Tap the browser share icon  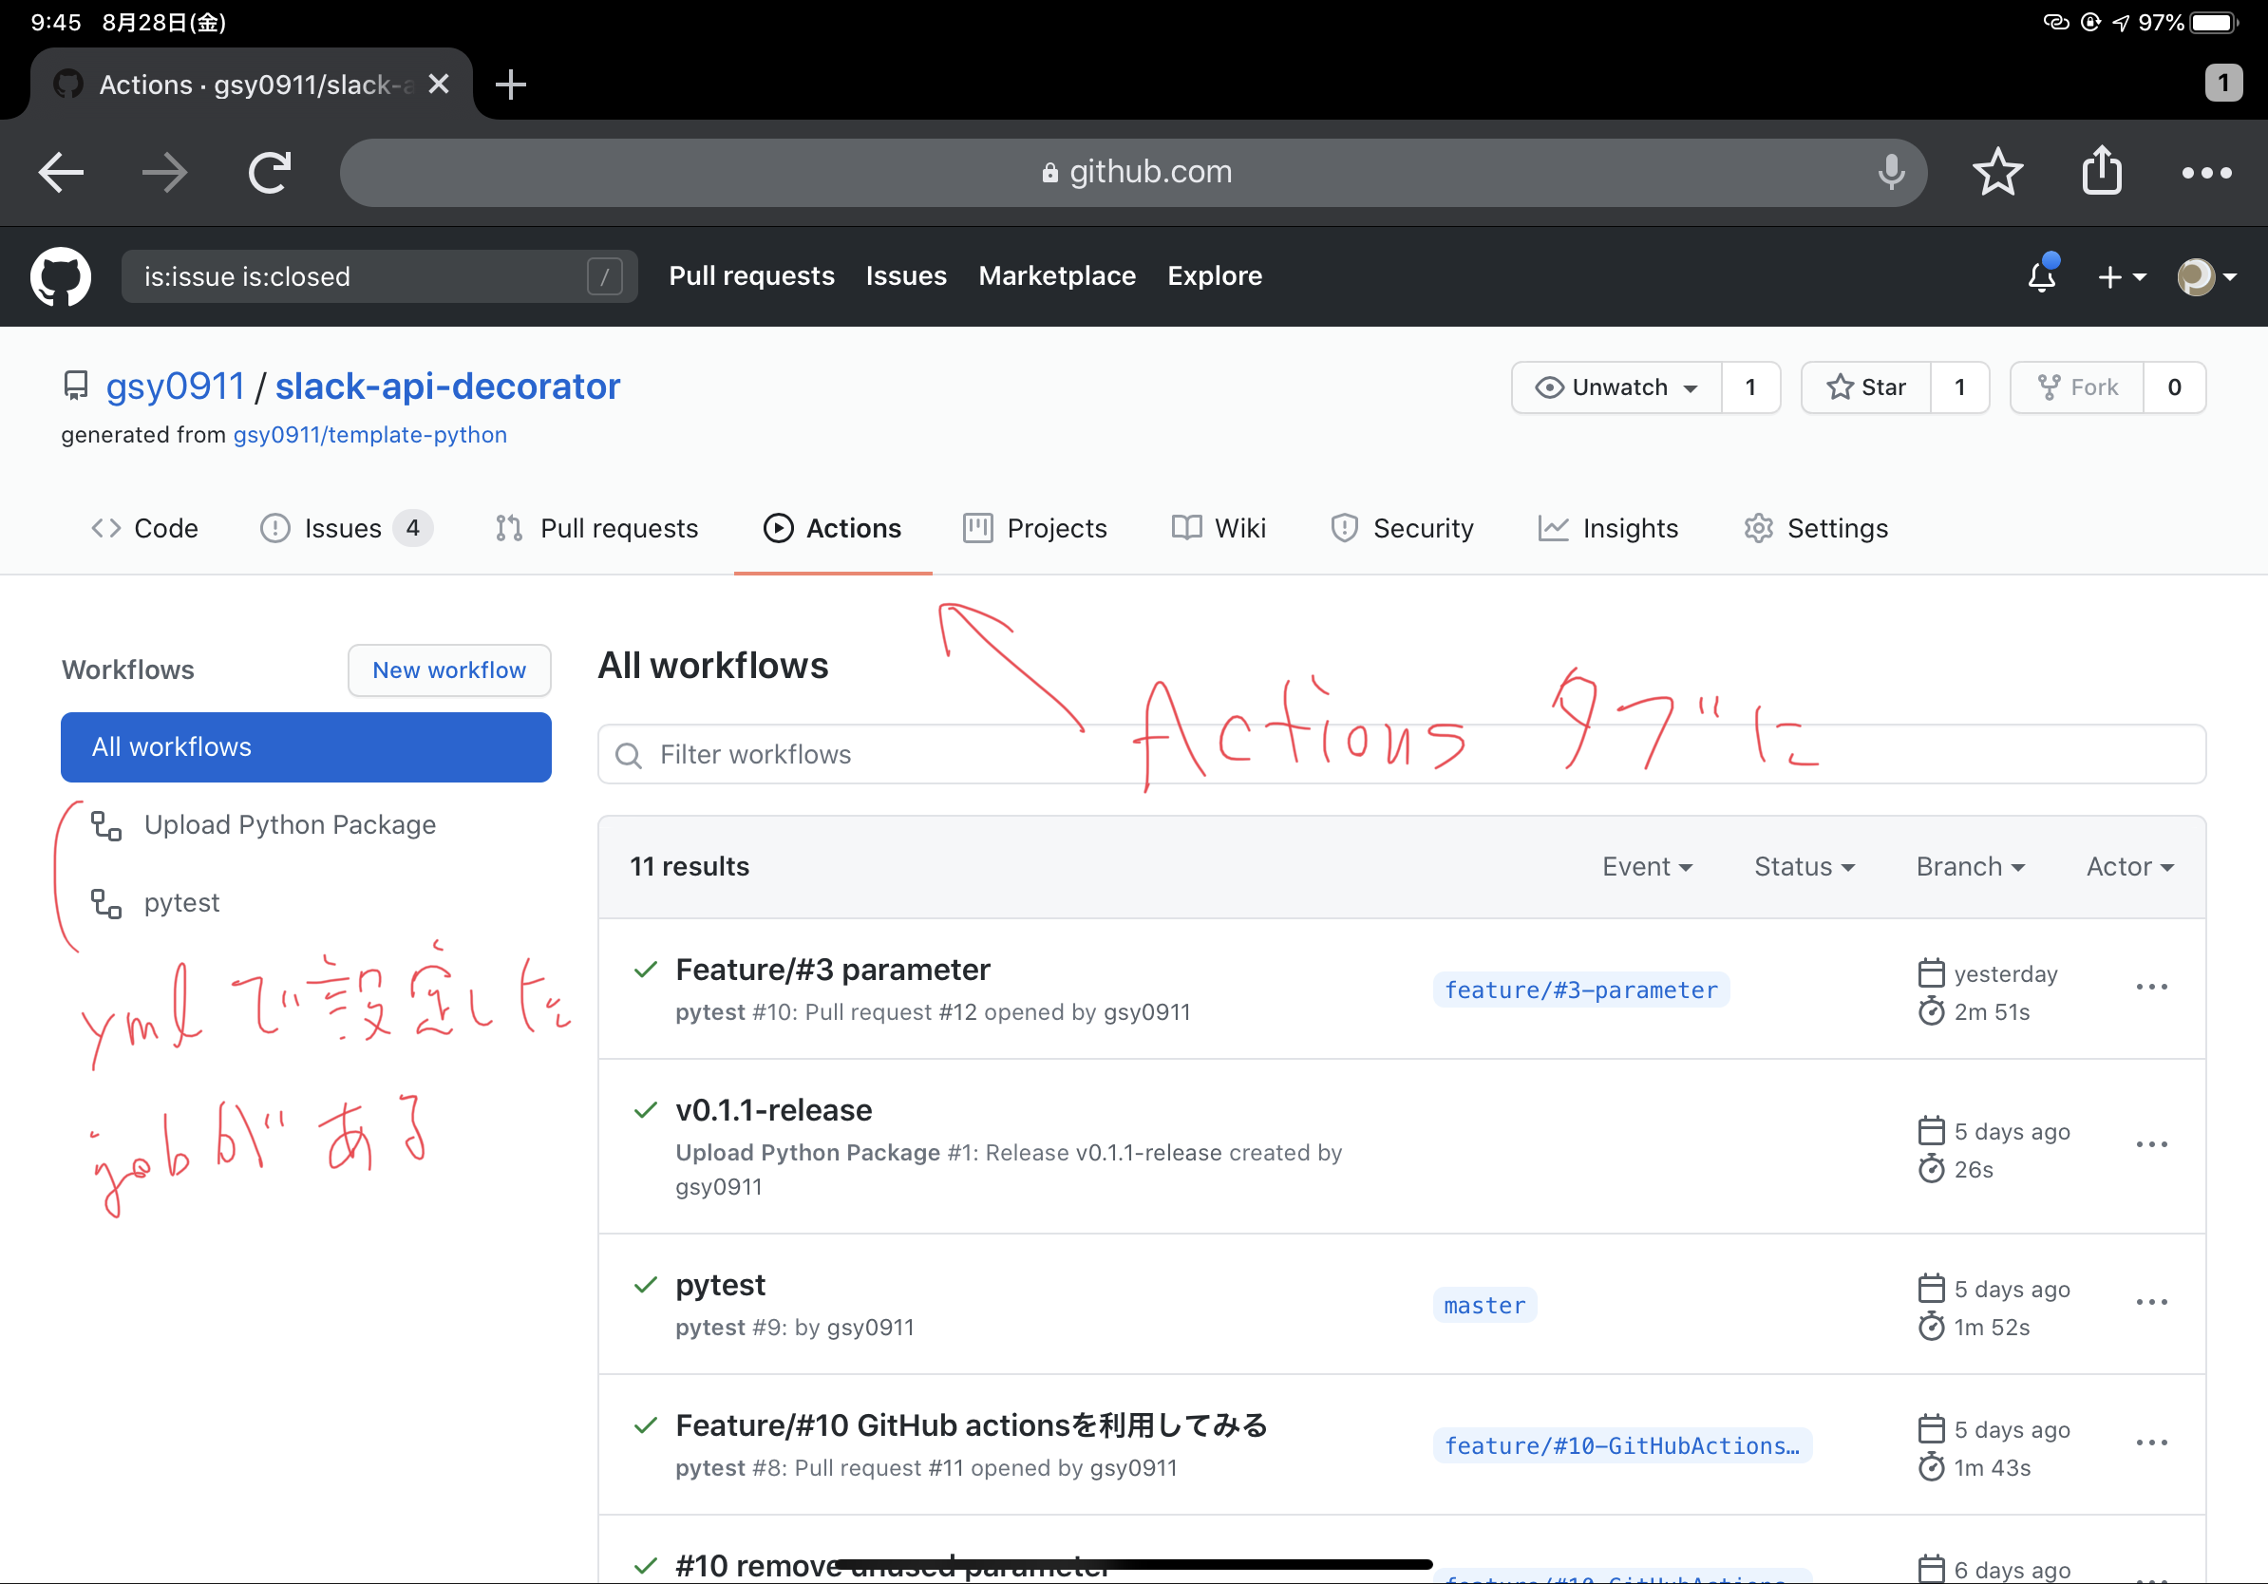coord(2101,173)
